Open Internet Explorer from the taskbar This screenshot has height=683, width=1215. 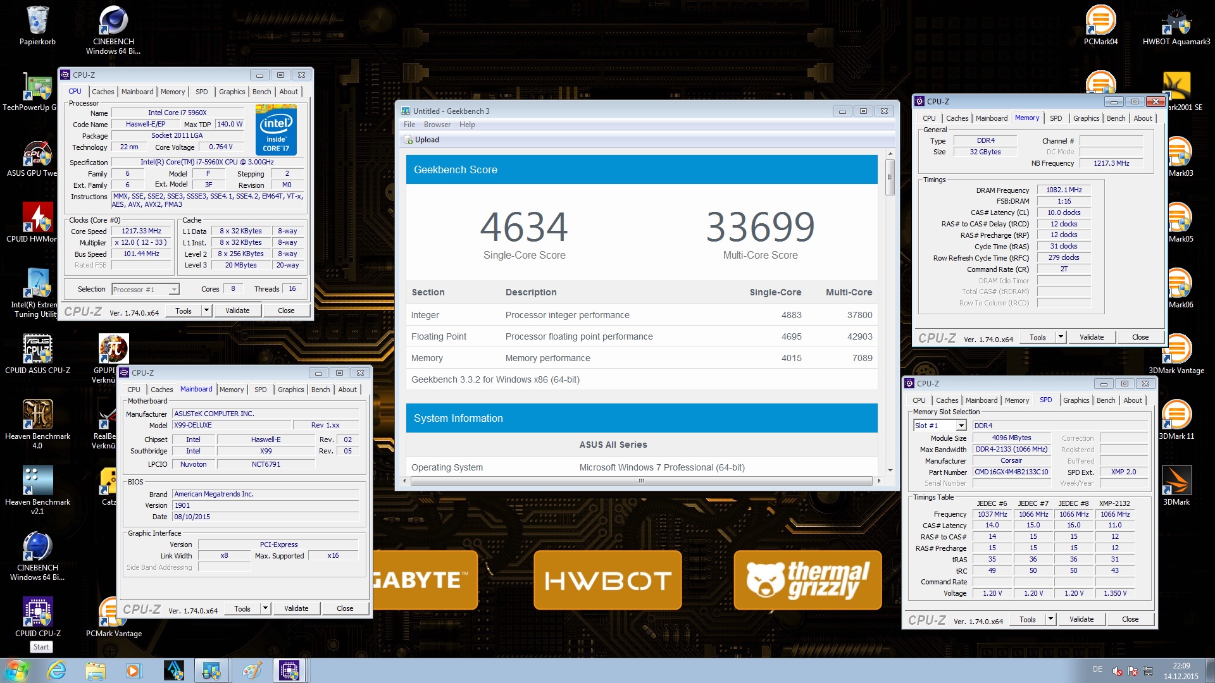coord(57,670)
